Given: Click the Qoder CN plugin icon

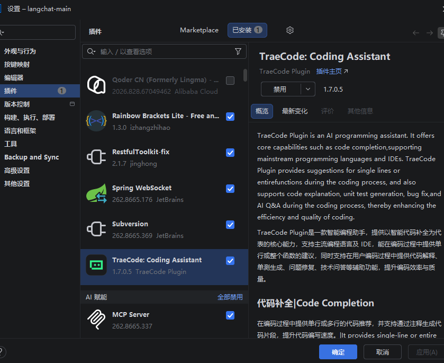Looking at the screenshot, I should pyautogui.click(x=96, y=85).
